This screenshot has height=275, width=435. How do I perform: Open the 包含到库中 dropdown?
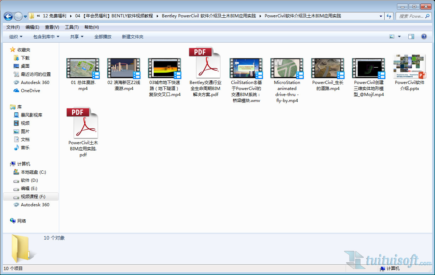(46, 37)
